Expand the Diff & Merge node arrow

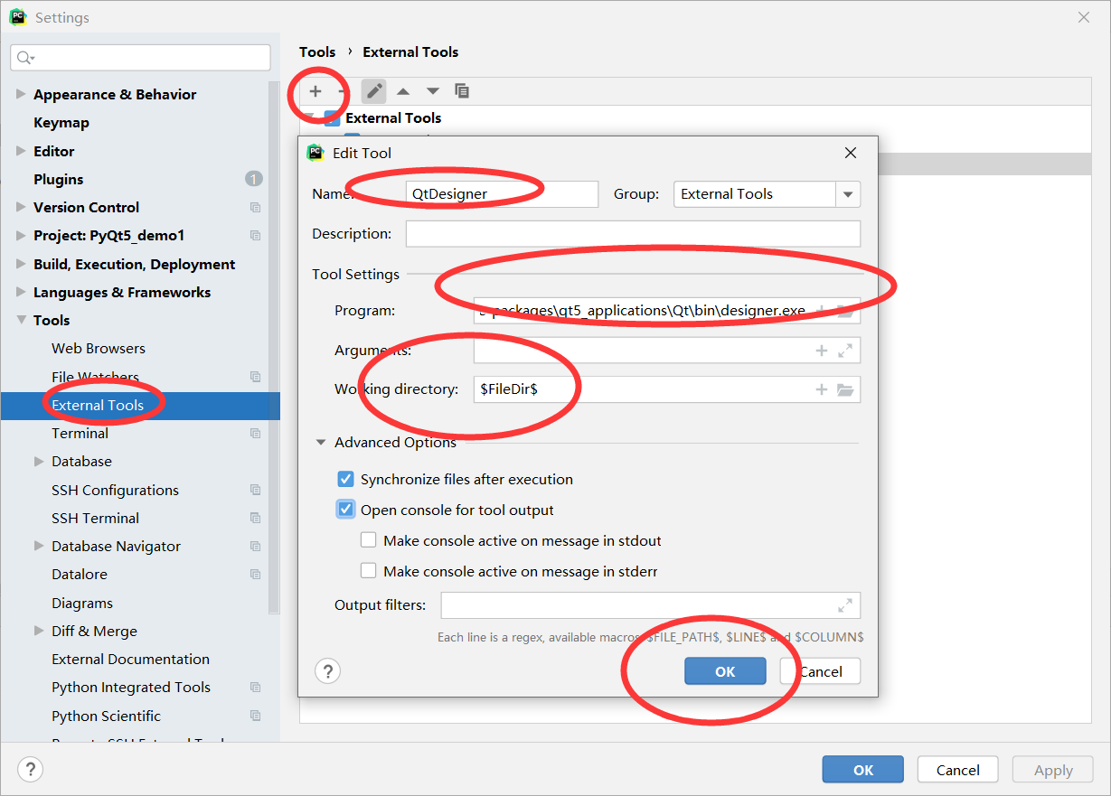click(39, 632)
